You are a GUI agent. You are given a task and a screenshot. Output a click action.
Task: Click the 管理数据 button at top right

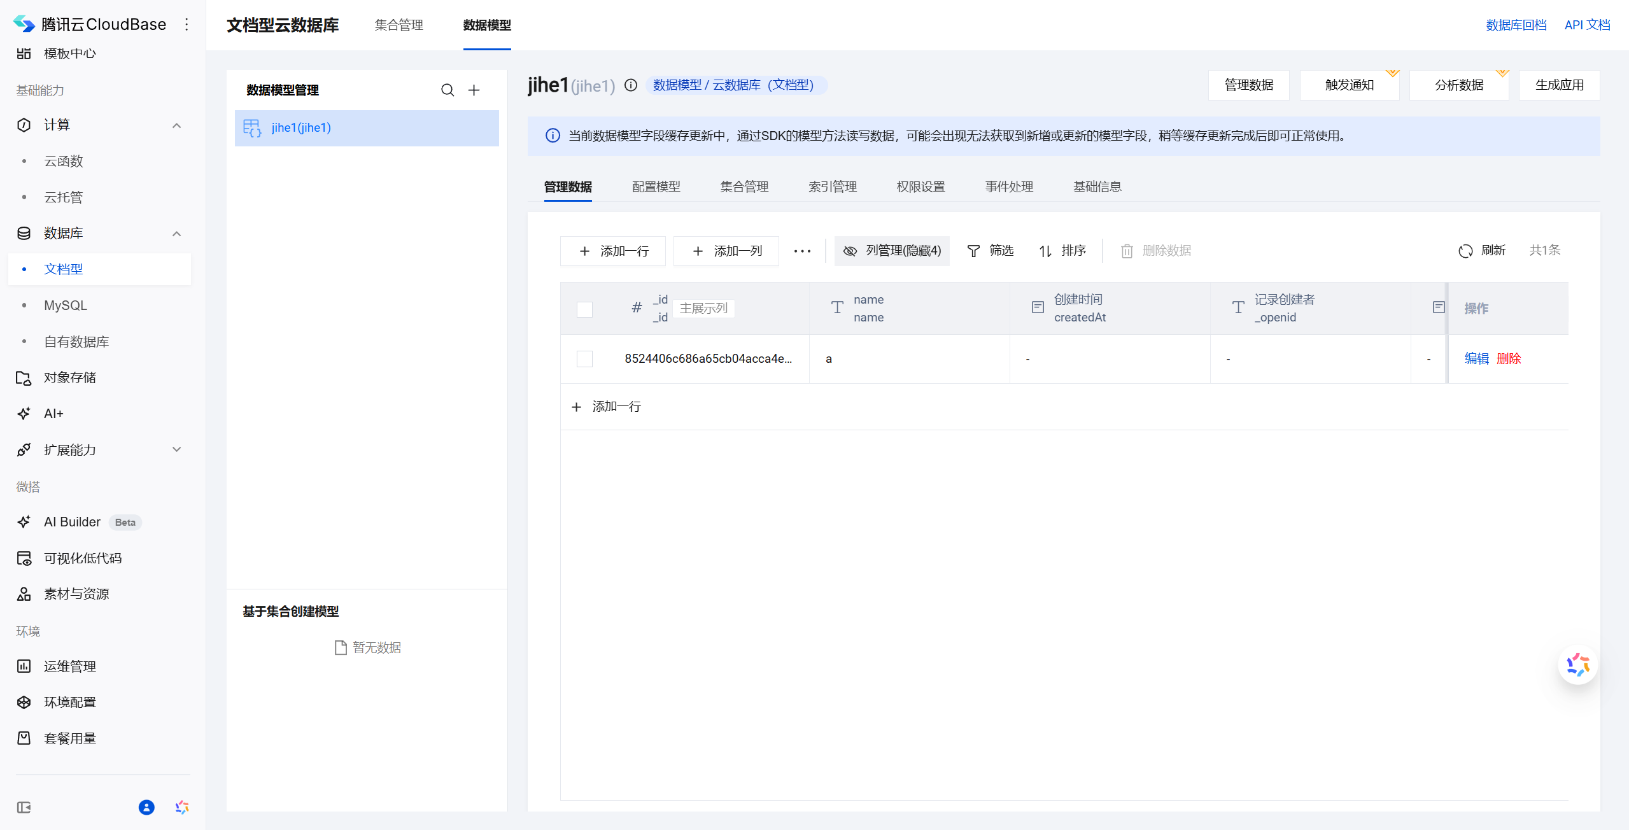click(x=1249, y=85)
